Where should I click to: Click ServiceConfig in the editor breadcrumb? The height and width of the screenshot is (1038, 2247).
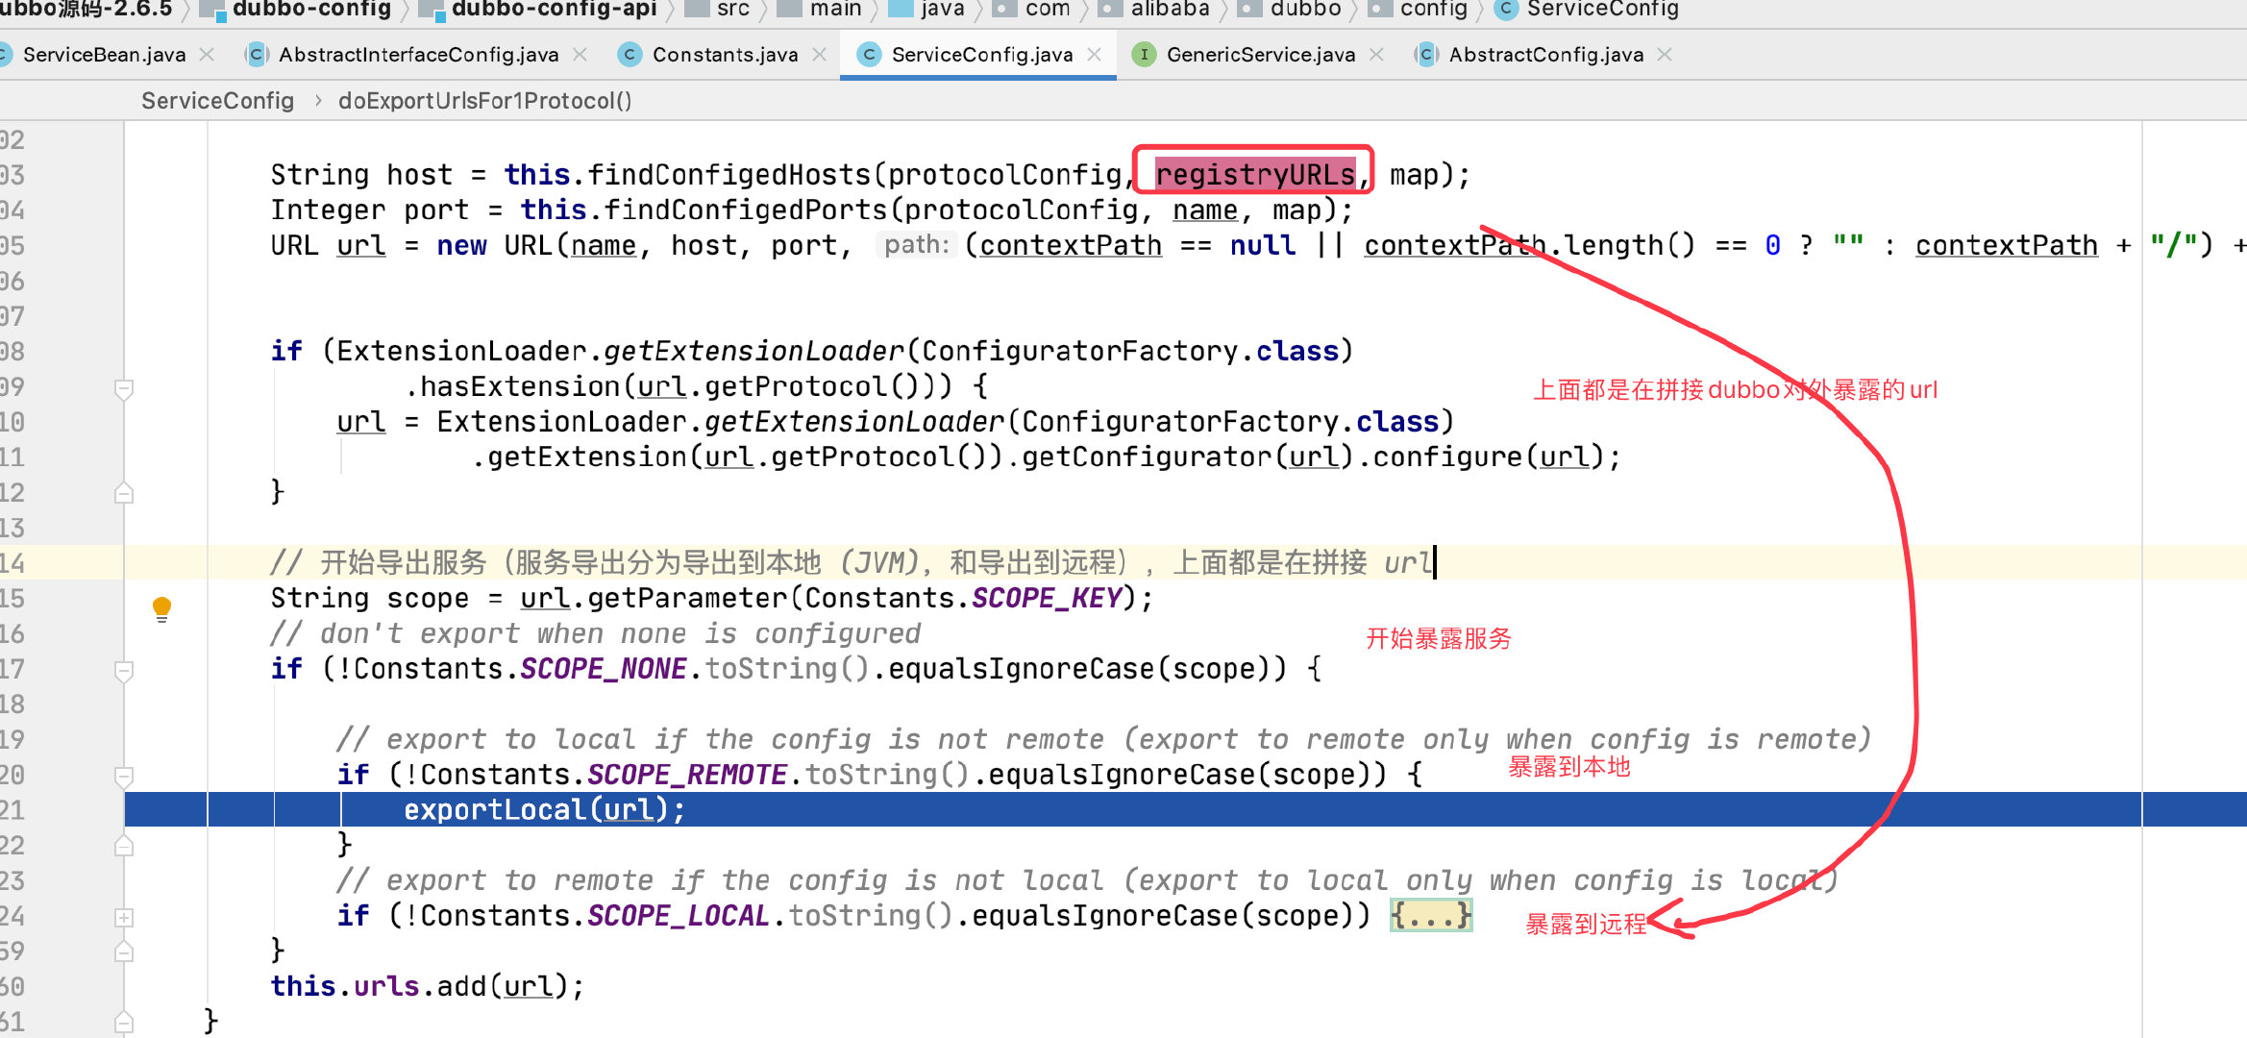[217, 101]
